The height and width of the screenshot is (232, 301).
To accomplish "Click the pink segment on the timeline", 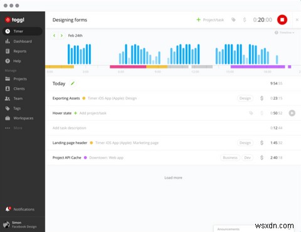I will [128, 66].
